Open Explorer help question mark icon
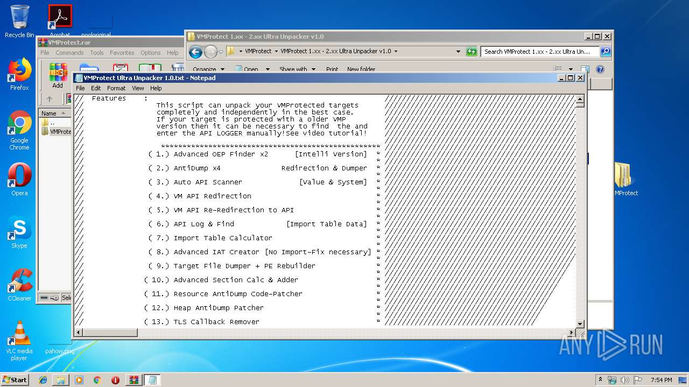 pyautogui.click(x=600, y=69)
